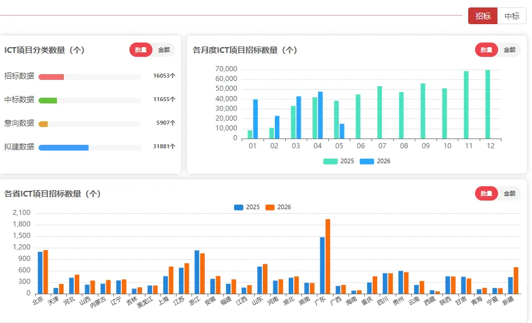Select 数量 in the monthly 招标数量 chart
532x323 pixels.
[486, 50]
